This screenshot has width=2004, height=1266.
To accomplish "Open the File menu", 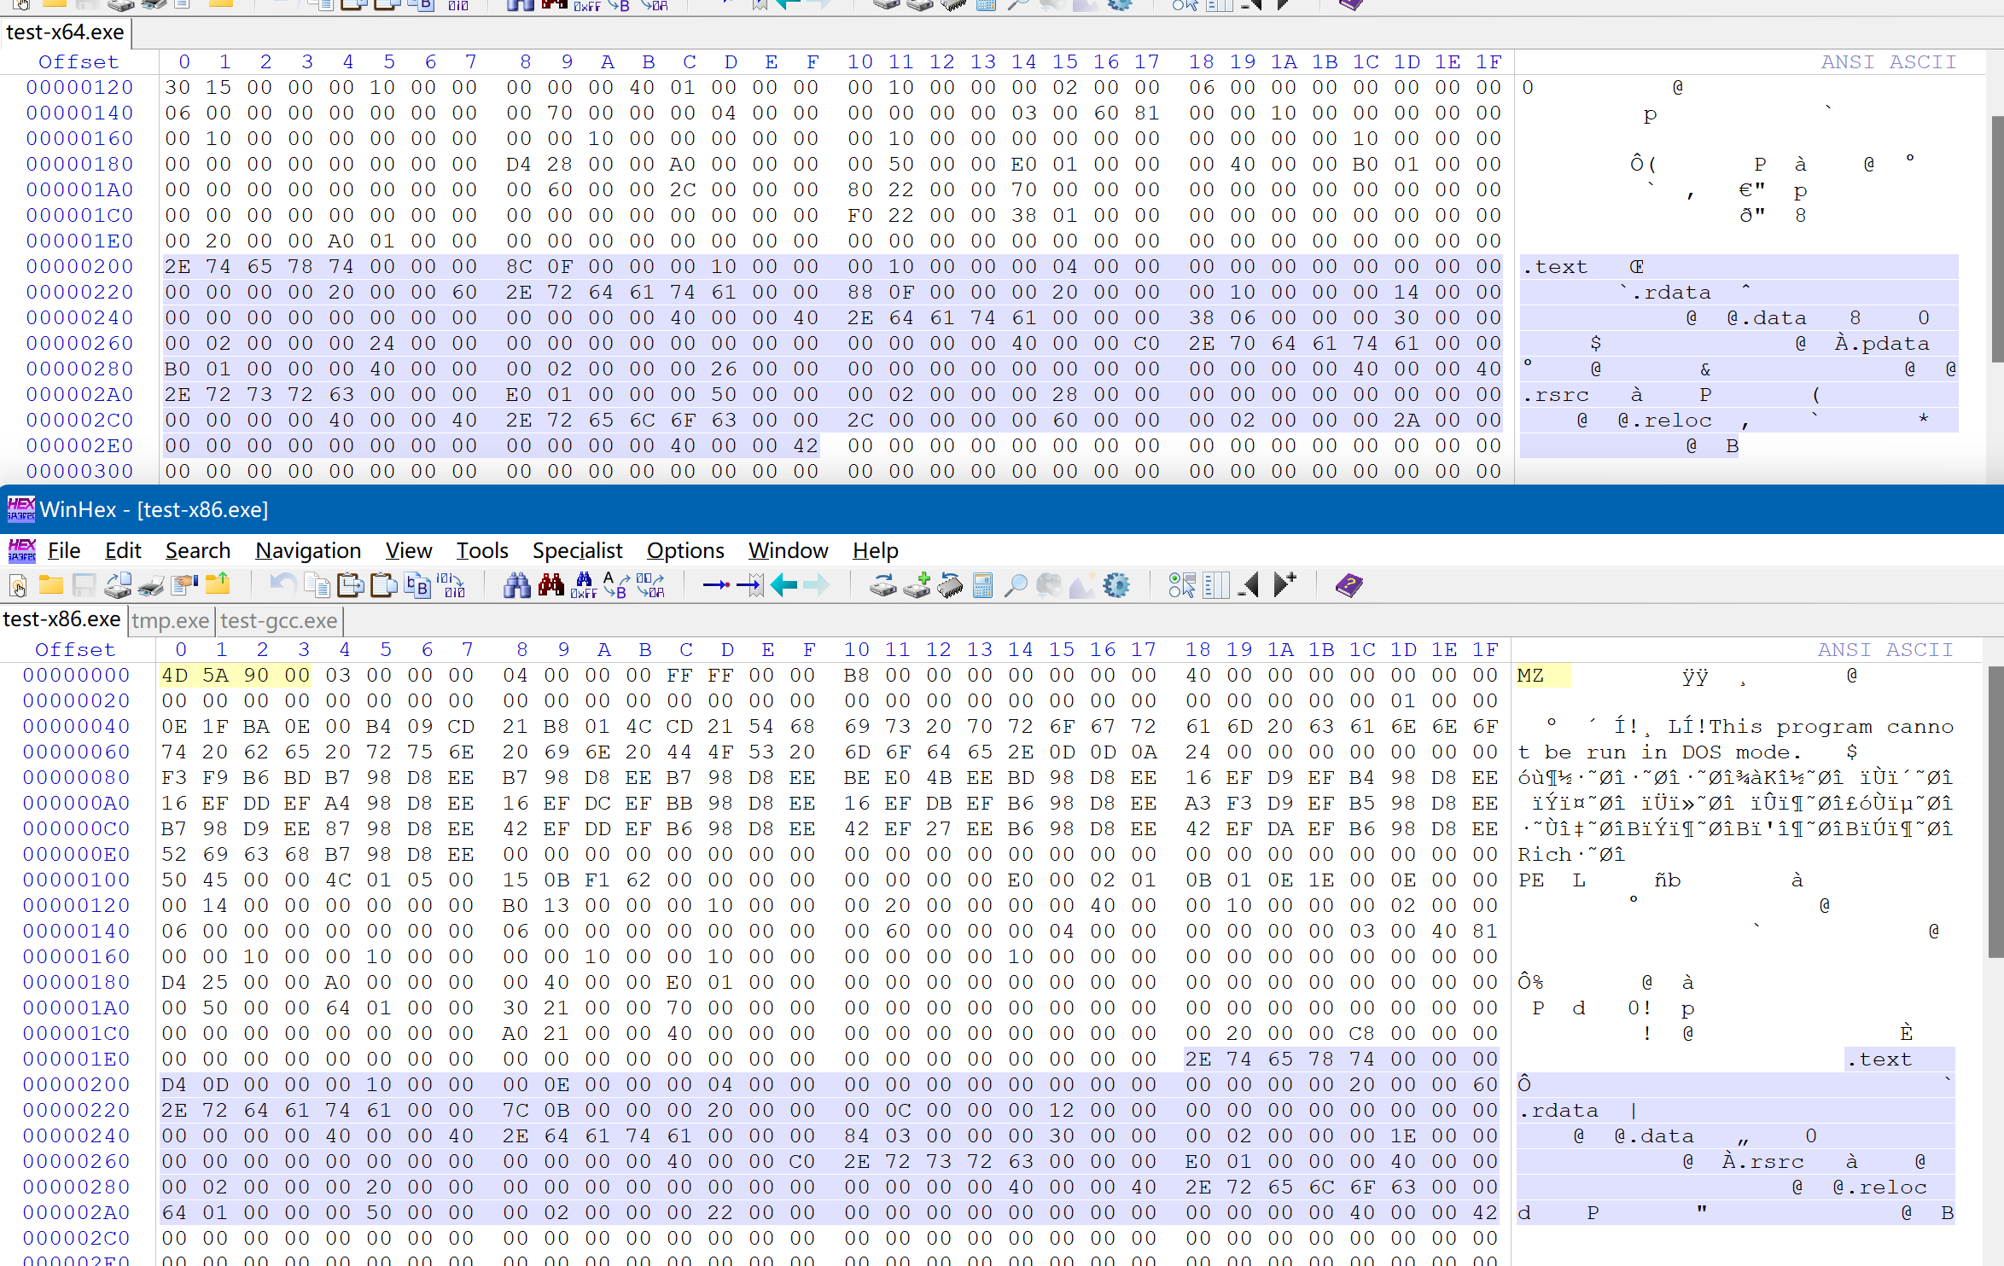I will point(64,550).
